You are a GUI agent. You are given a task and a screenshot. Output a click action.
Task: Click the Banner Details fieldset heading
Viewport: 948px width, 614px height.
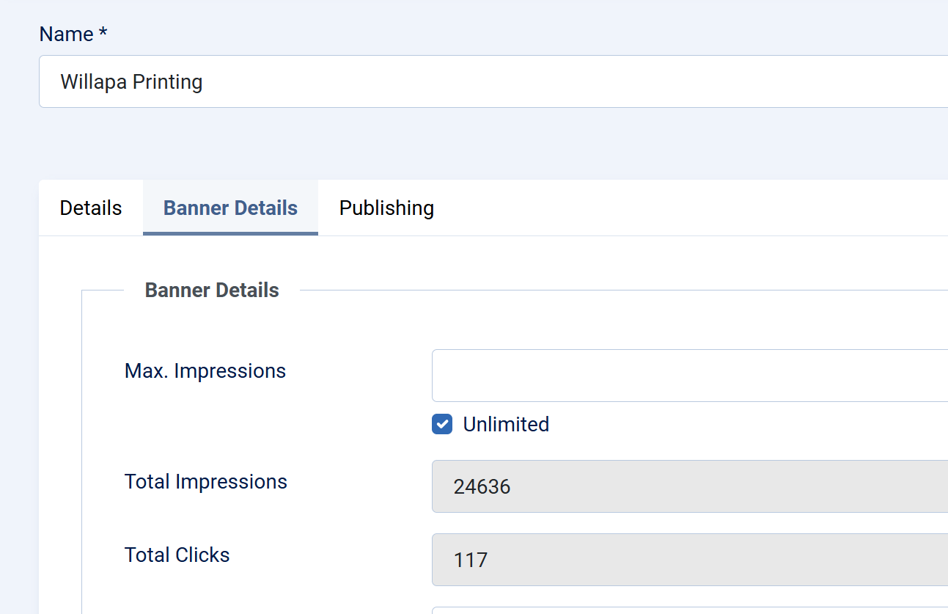[212, 290]
